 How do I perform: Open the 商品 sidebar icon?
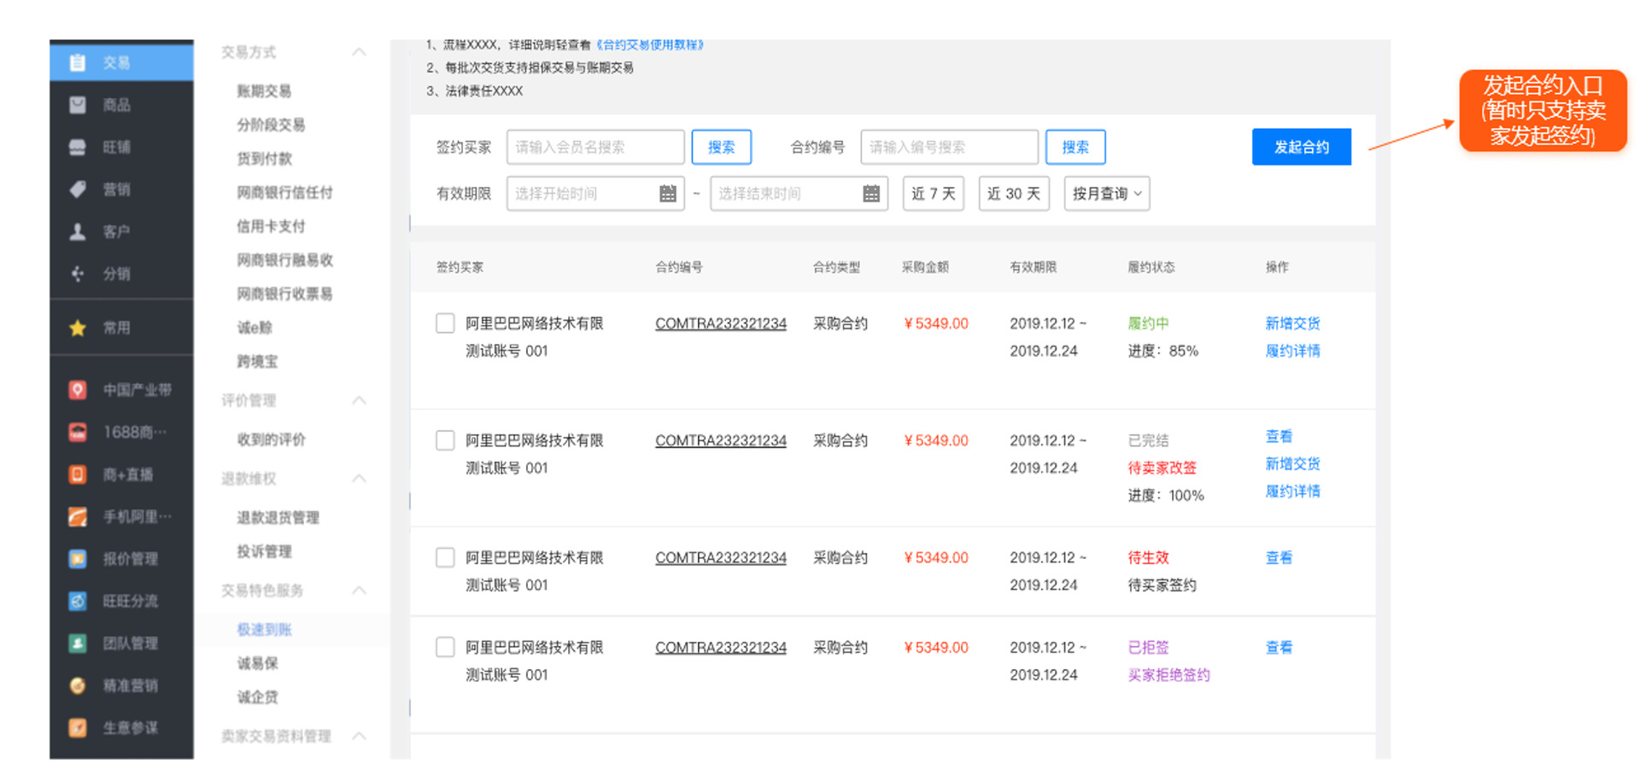point(78,105)
